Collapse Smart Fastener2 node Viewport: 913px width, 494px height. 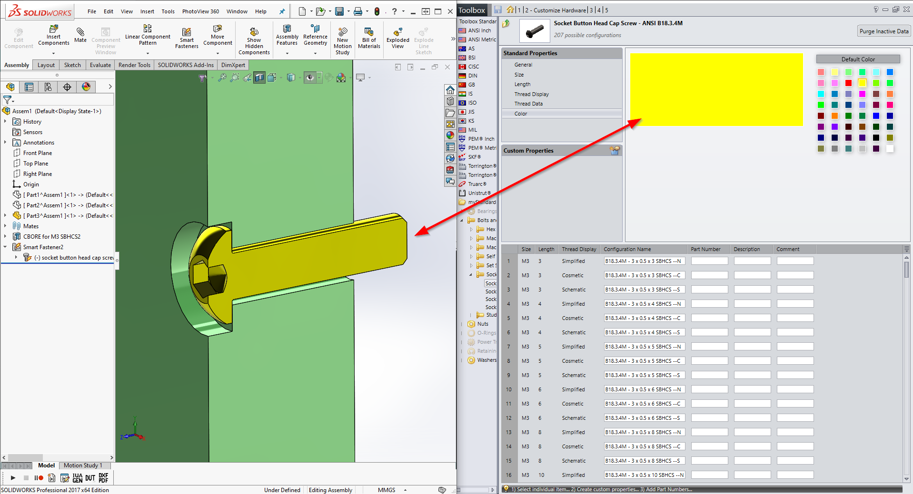(5, 247)
